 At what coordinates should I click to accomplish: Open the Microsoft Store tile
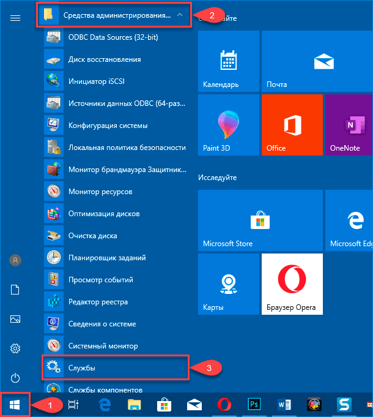(x=260, y=220)
